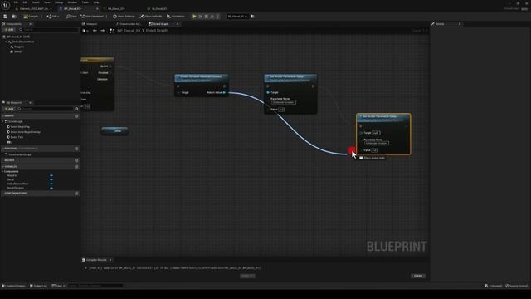531x299 pixels.
Task: Click the My Blueprint Add button
Action: click(9, 109)
